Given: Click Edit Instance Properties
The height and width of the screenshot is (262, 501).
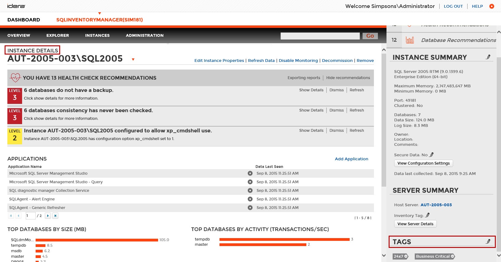Looking at the screenshot, I should [219, 61].
